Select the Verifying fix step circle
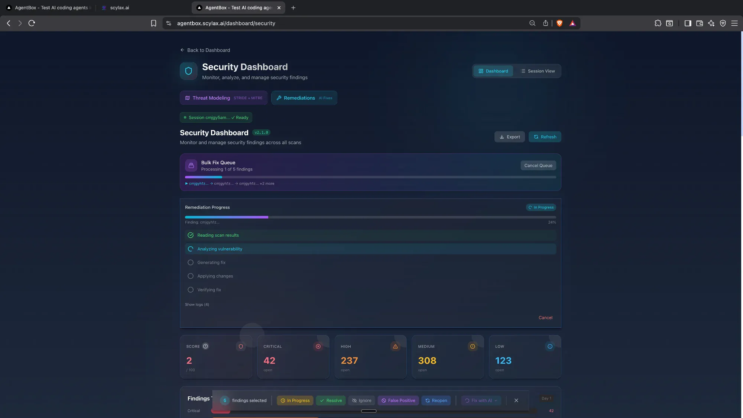Image resolution: width=743 pixels, height=418 pixels. [191, 289]
